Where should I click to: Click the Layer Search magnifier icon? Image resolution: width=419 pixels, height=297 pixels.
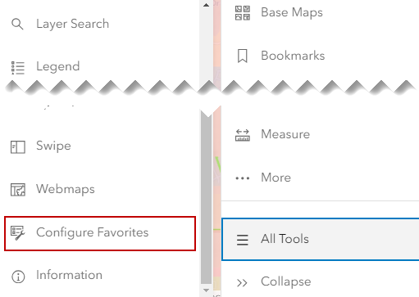pos(17,24)
